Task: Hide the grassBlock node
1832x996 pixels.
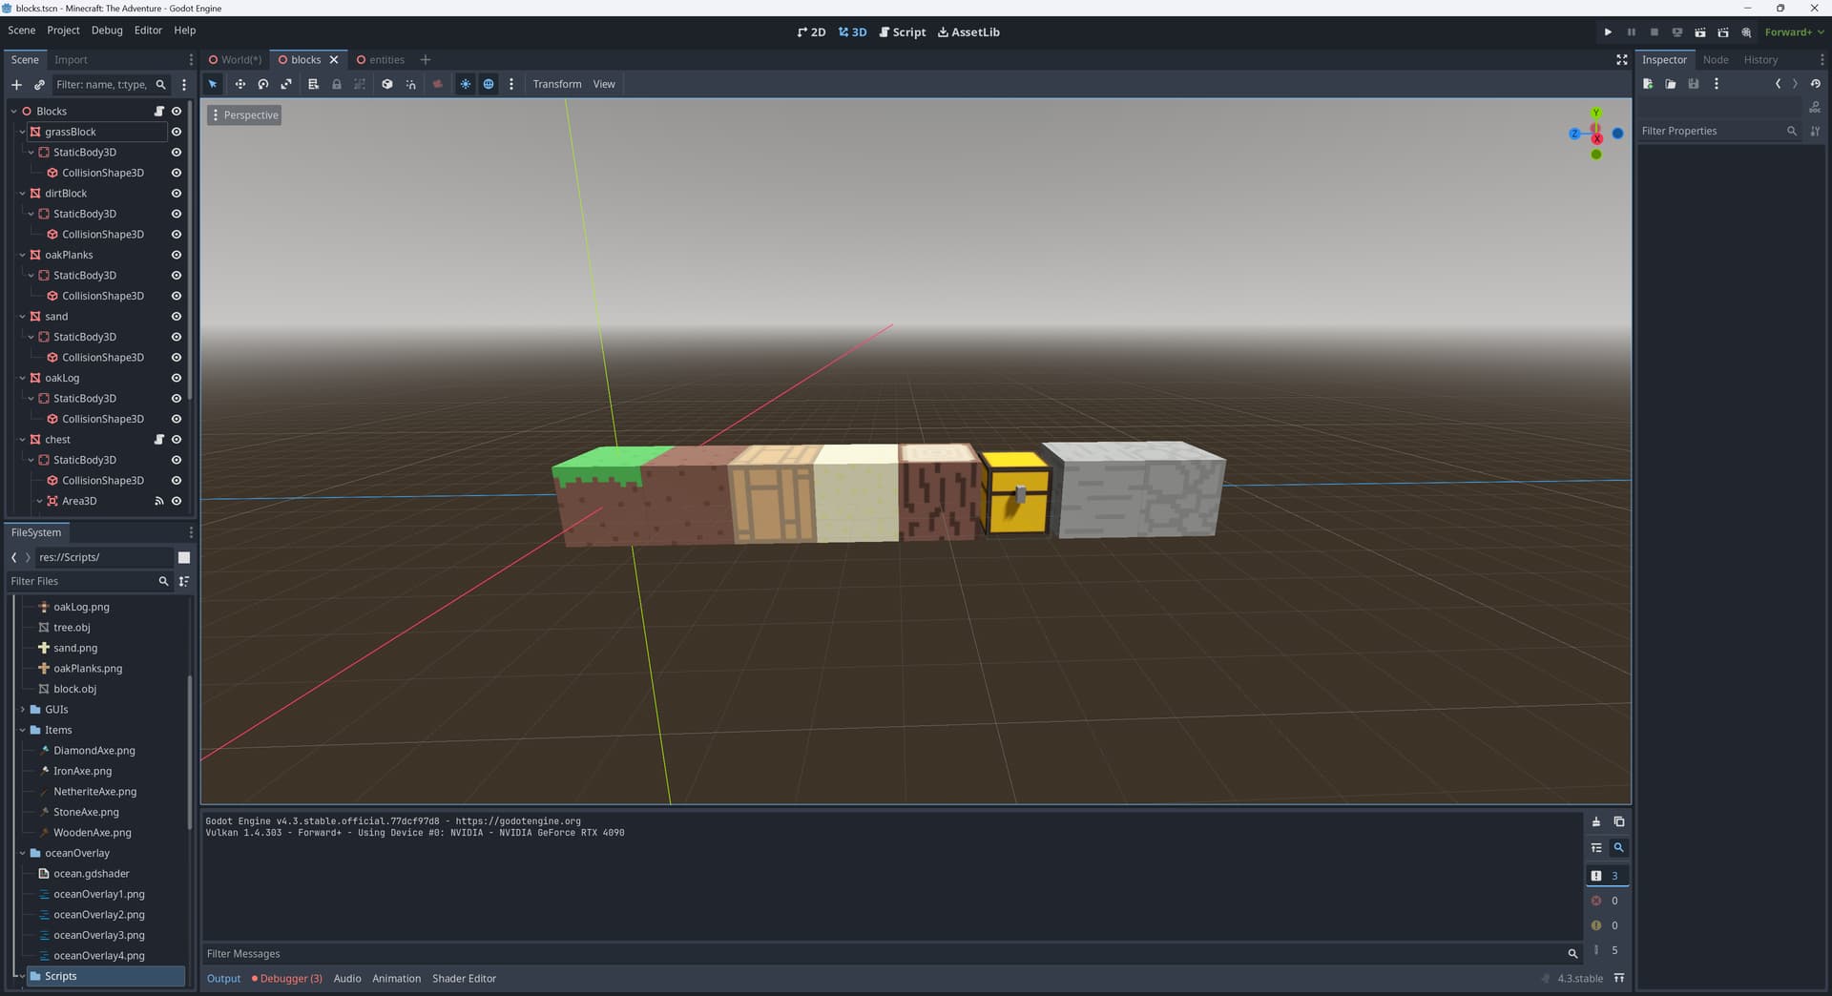Action: click(x=177, y=132)
